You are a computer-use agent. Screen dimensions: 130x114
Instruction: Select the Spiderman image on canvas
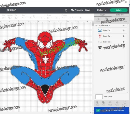coord(45,67)
